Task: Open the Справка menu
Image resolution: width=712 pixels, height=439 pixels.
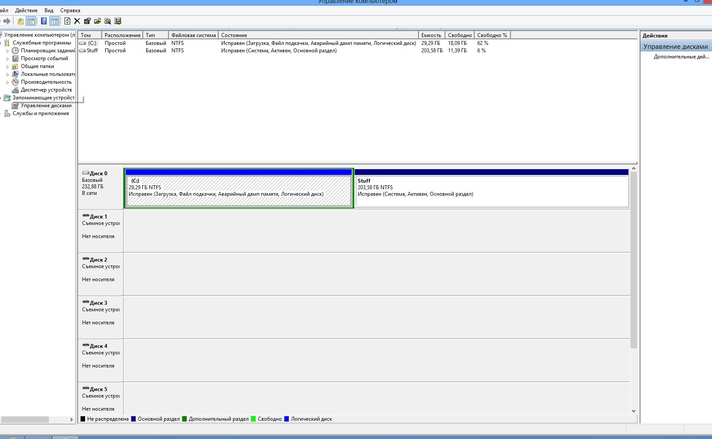Action: [70, 10]
